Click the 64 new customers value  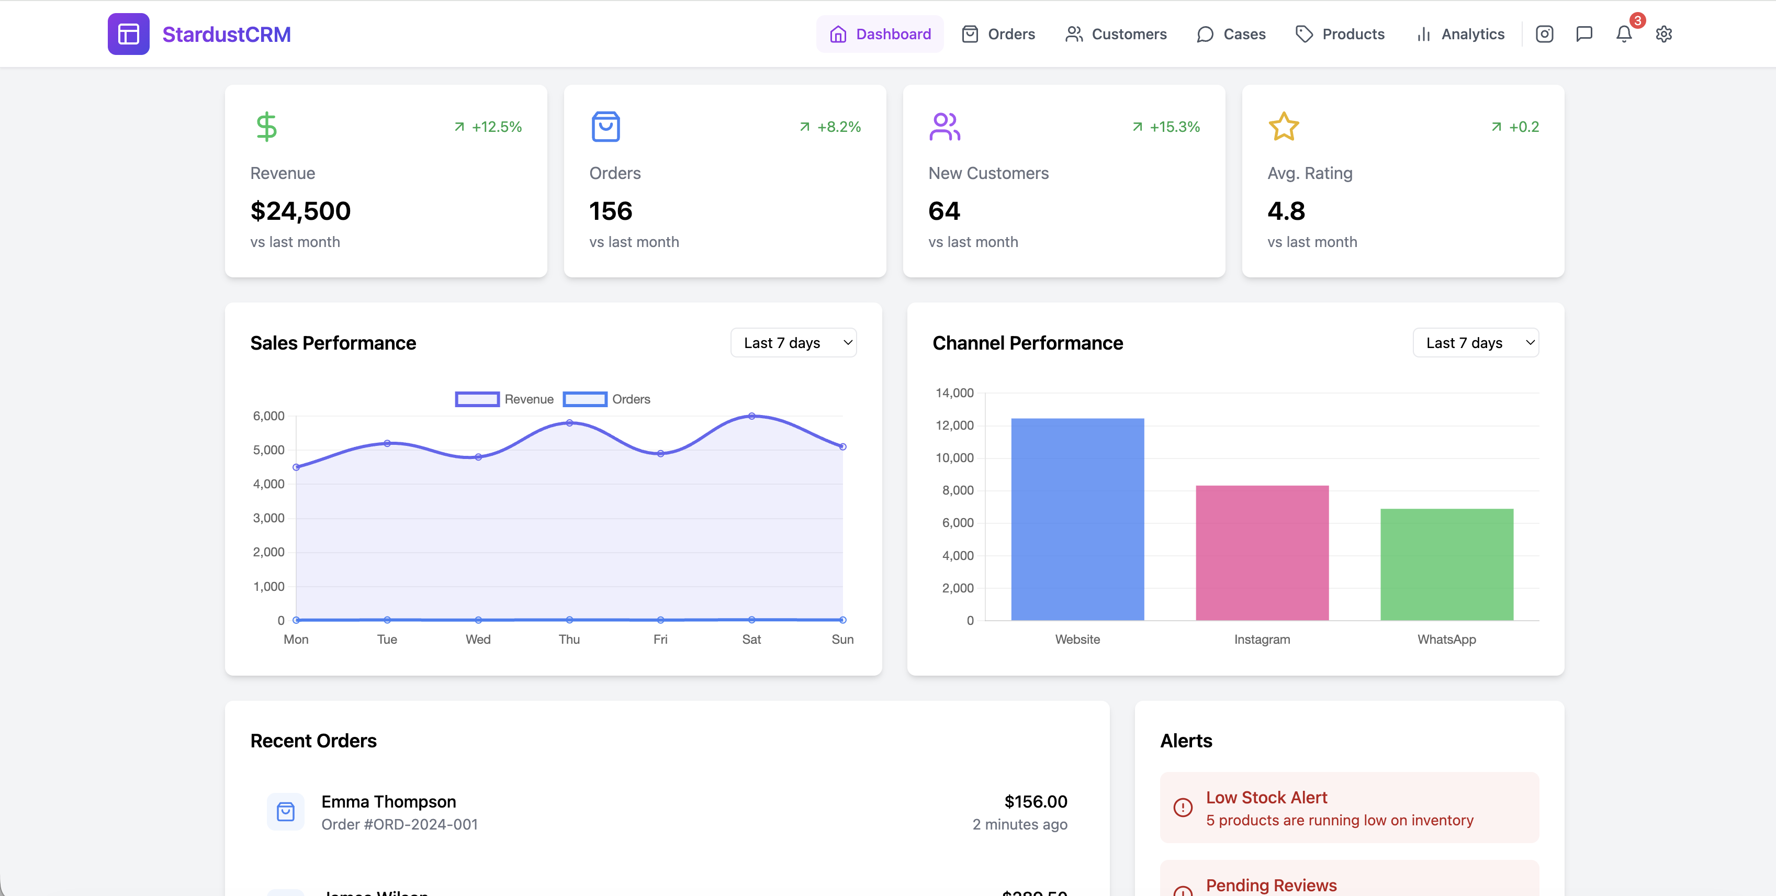pyautogui.click(x=945, y=211)
